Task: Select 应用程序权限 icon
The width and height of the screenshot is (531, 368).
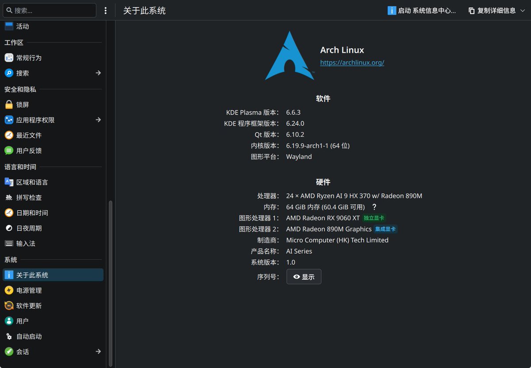Action: tap(9, 120)
